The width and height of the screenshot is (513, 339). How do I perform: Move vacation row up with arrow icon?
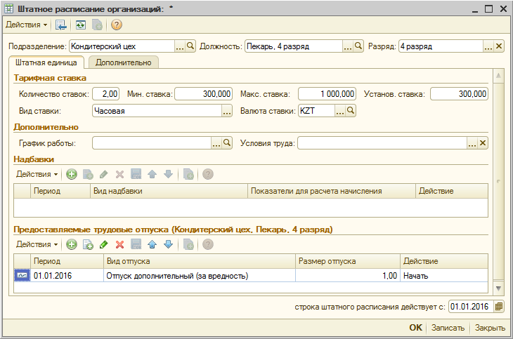click(x=152, y=244)
